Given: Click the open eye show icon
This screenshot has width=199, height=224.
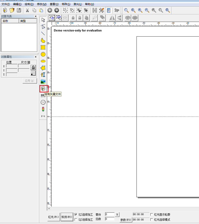Looking at the screenshot, I should [x=128, y=18].
